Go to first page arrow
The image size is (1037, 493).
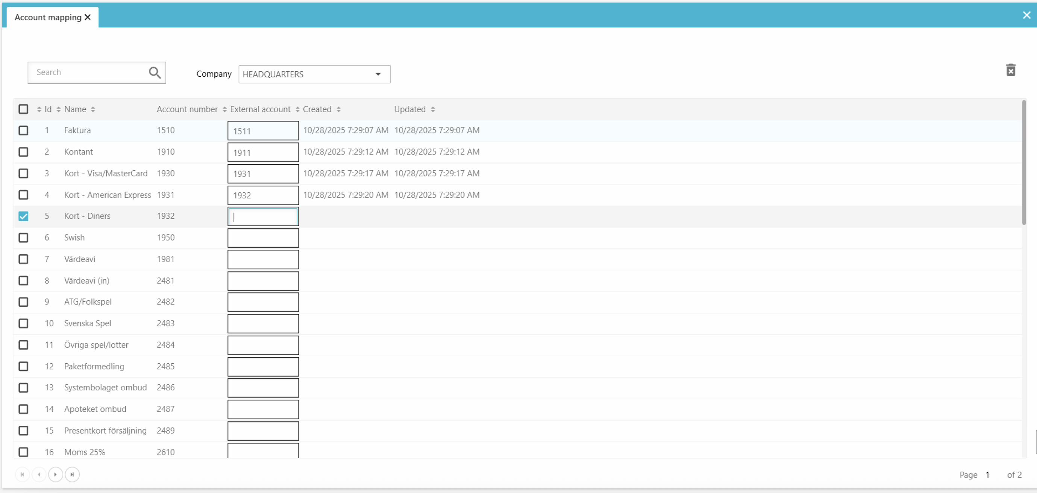click(22, 474)
